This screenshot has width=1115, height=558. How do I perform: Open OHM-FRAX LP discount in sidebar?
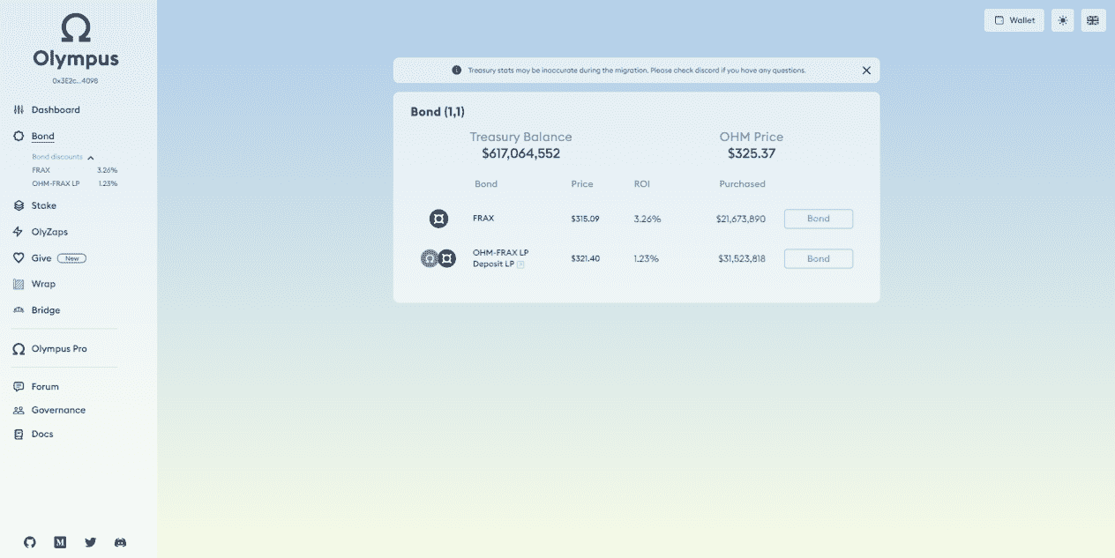click(74, 183)
